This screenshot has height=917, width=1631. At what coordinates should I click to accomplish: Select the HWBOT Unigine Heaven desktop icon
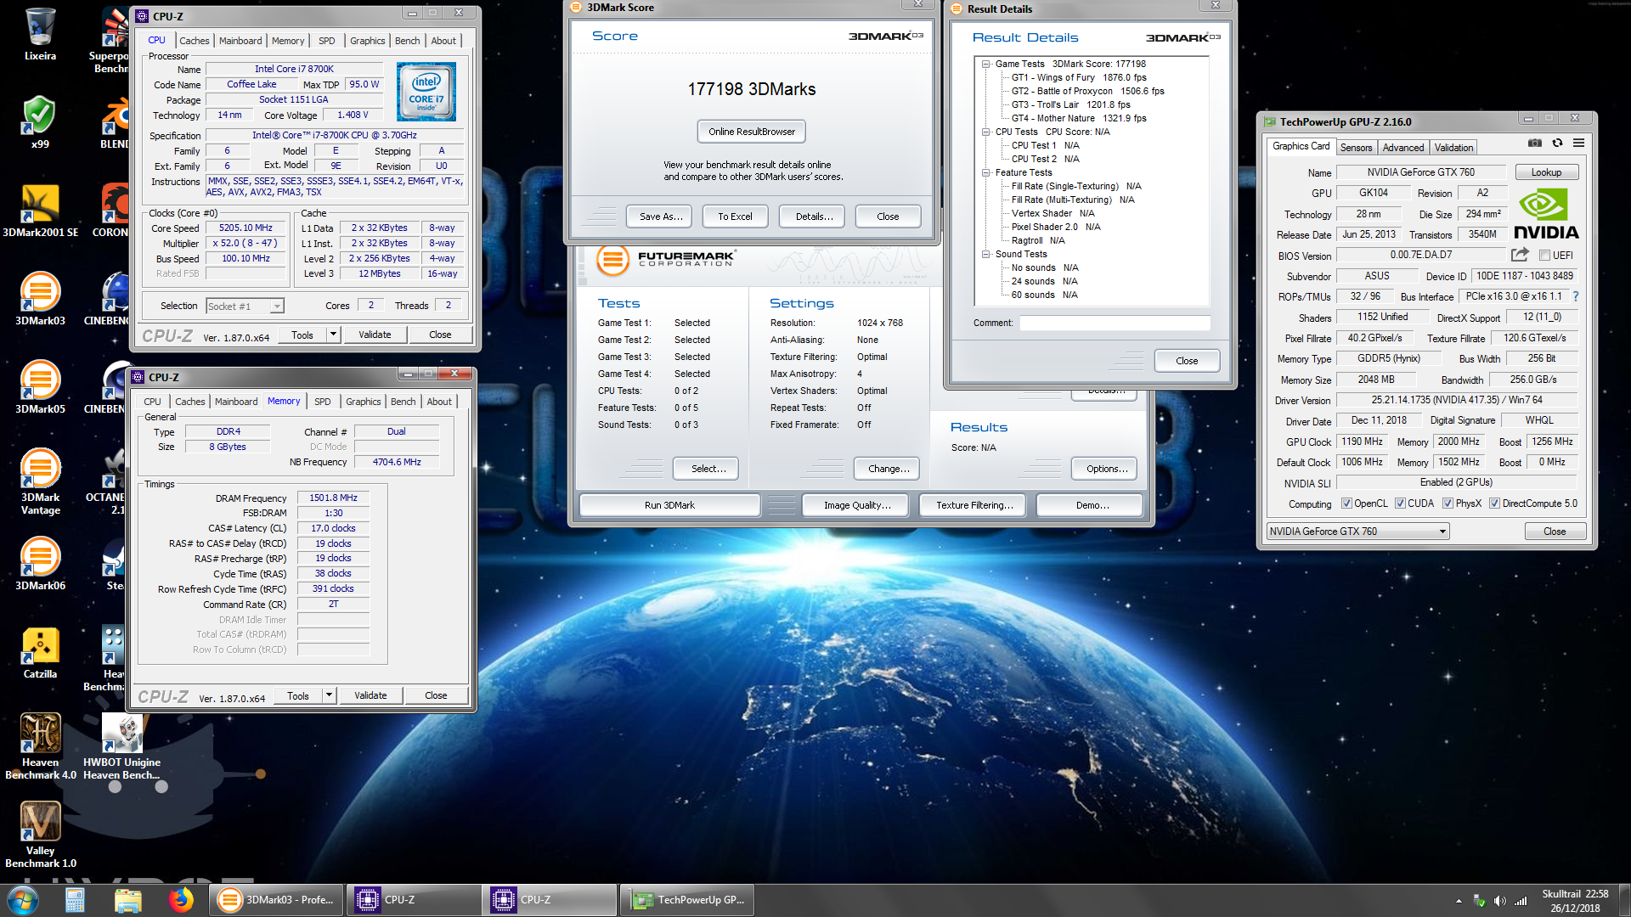pyautogui.click(x=121, y=746)
